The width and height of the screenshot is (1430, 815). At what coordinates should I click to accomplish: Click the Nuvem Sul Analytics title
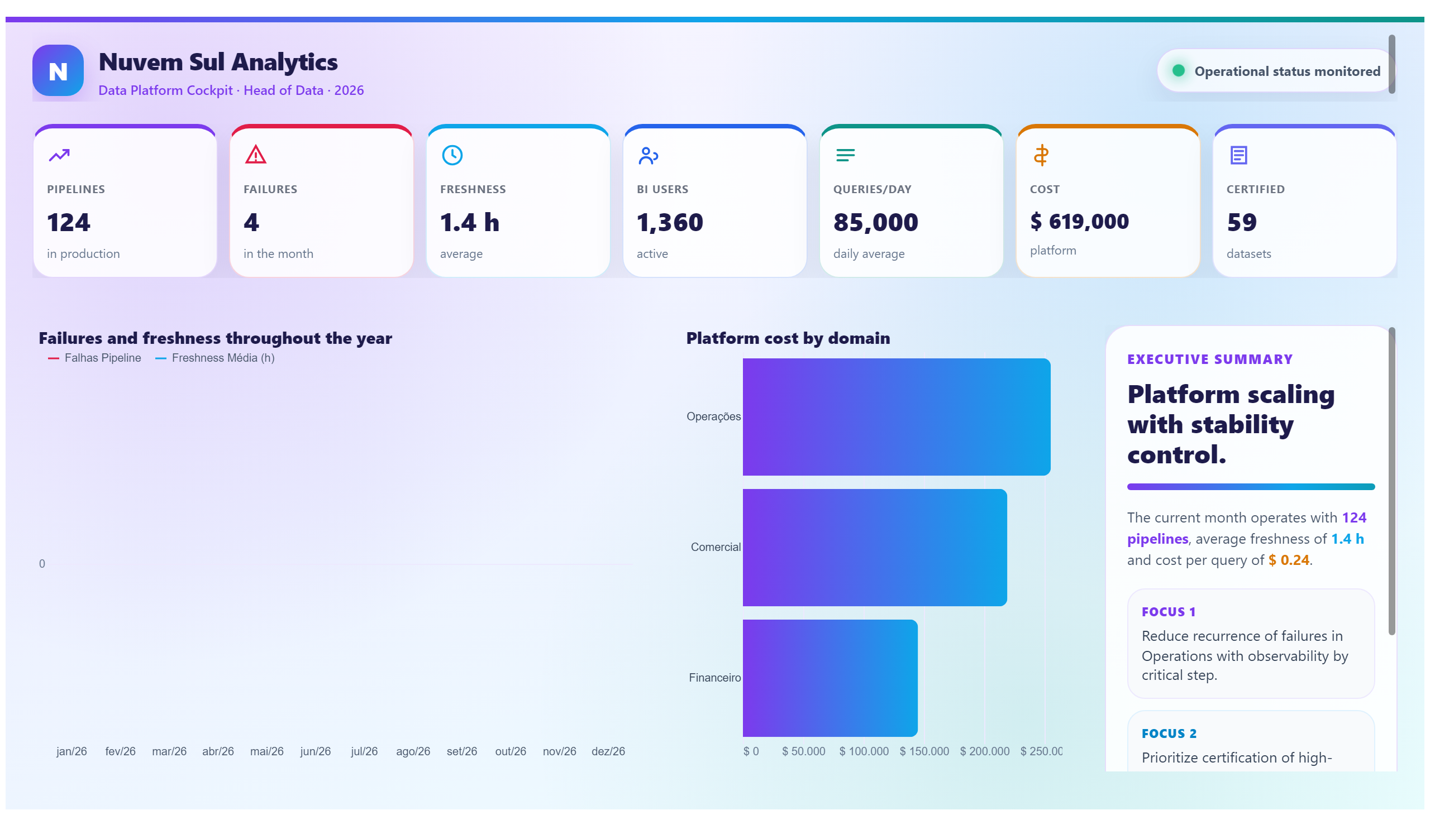pyautogui.click(x=218, y=61)
